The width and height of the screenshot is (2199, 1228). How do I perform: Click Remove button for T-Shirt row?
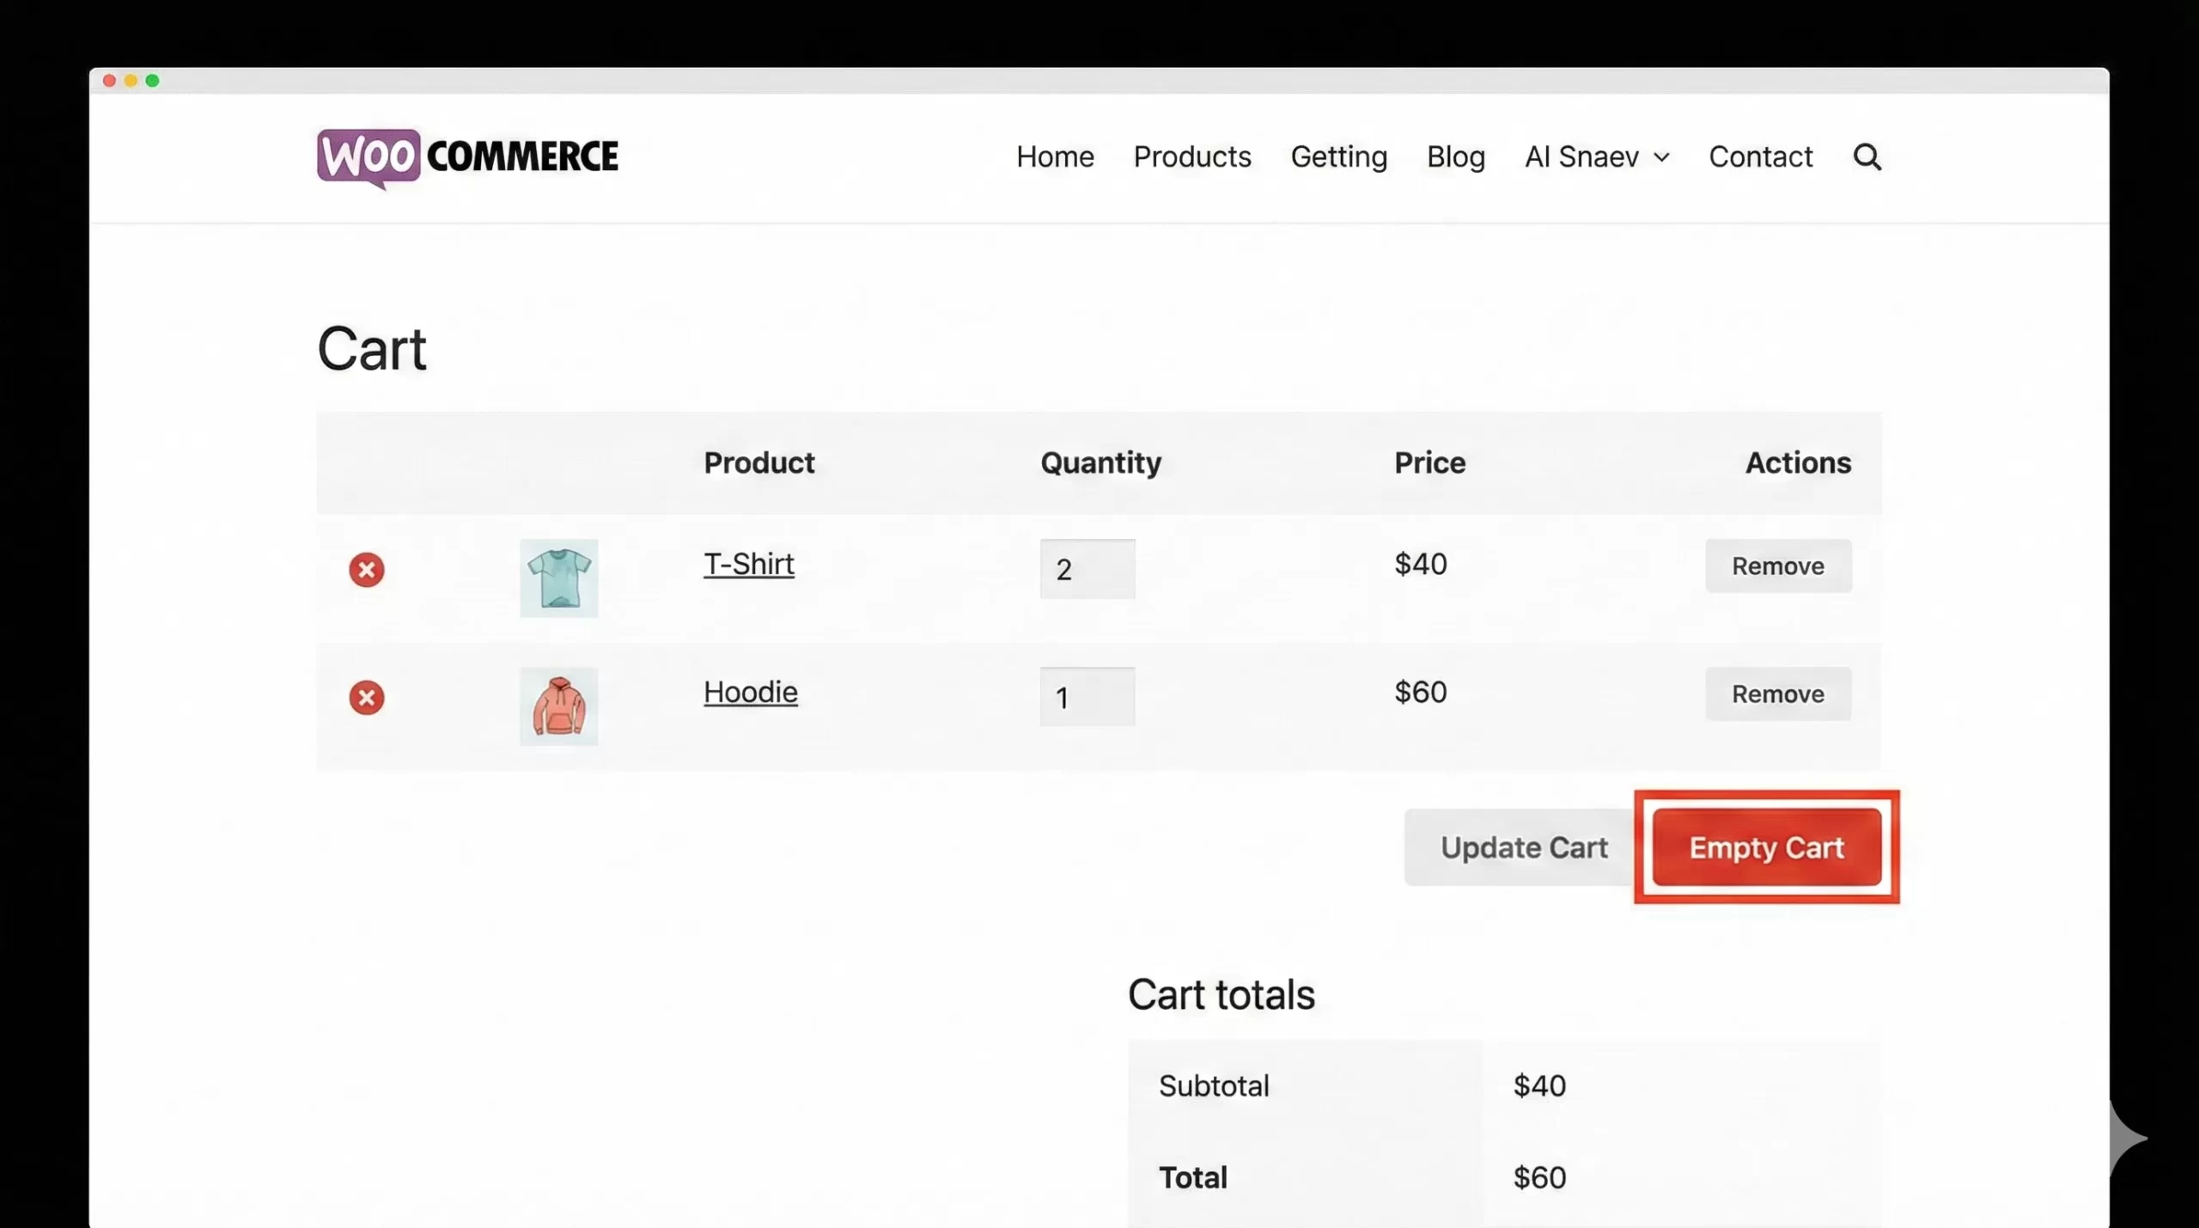point(1777,566)
